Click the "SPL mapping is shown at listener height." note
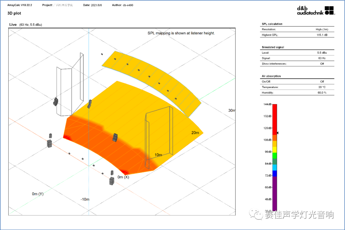The width and height of the screenshot is (345, 230). 181,33
